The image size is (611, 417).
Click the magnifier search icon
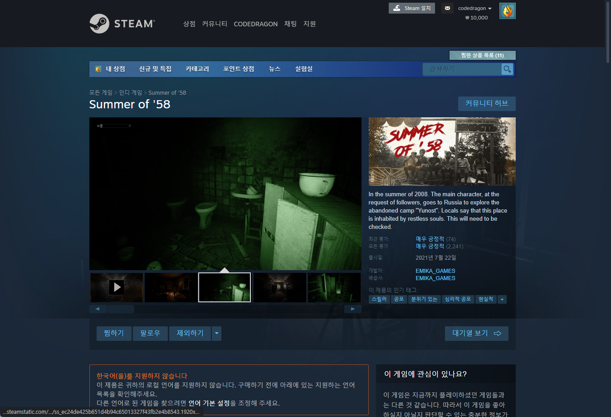coord(507,69)
